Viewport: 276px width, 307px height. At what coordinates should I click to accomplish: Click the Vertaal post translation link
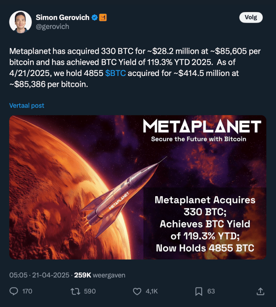click(x=27, y=106)
